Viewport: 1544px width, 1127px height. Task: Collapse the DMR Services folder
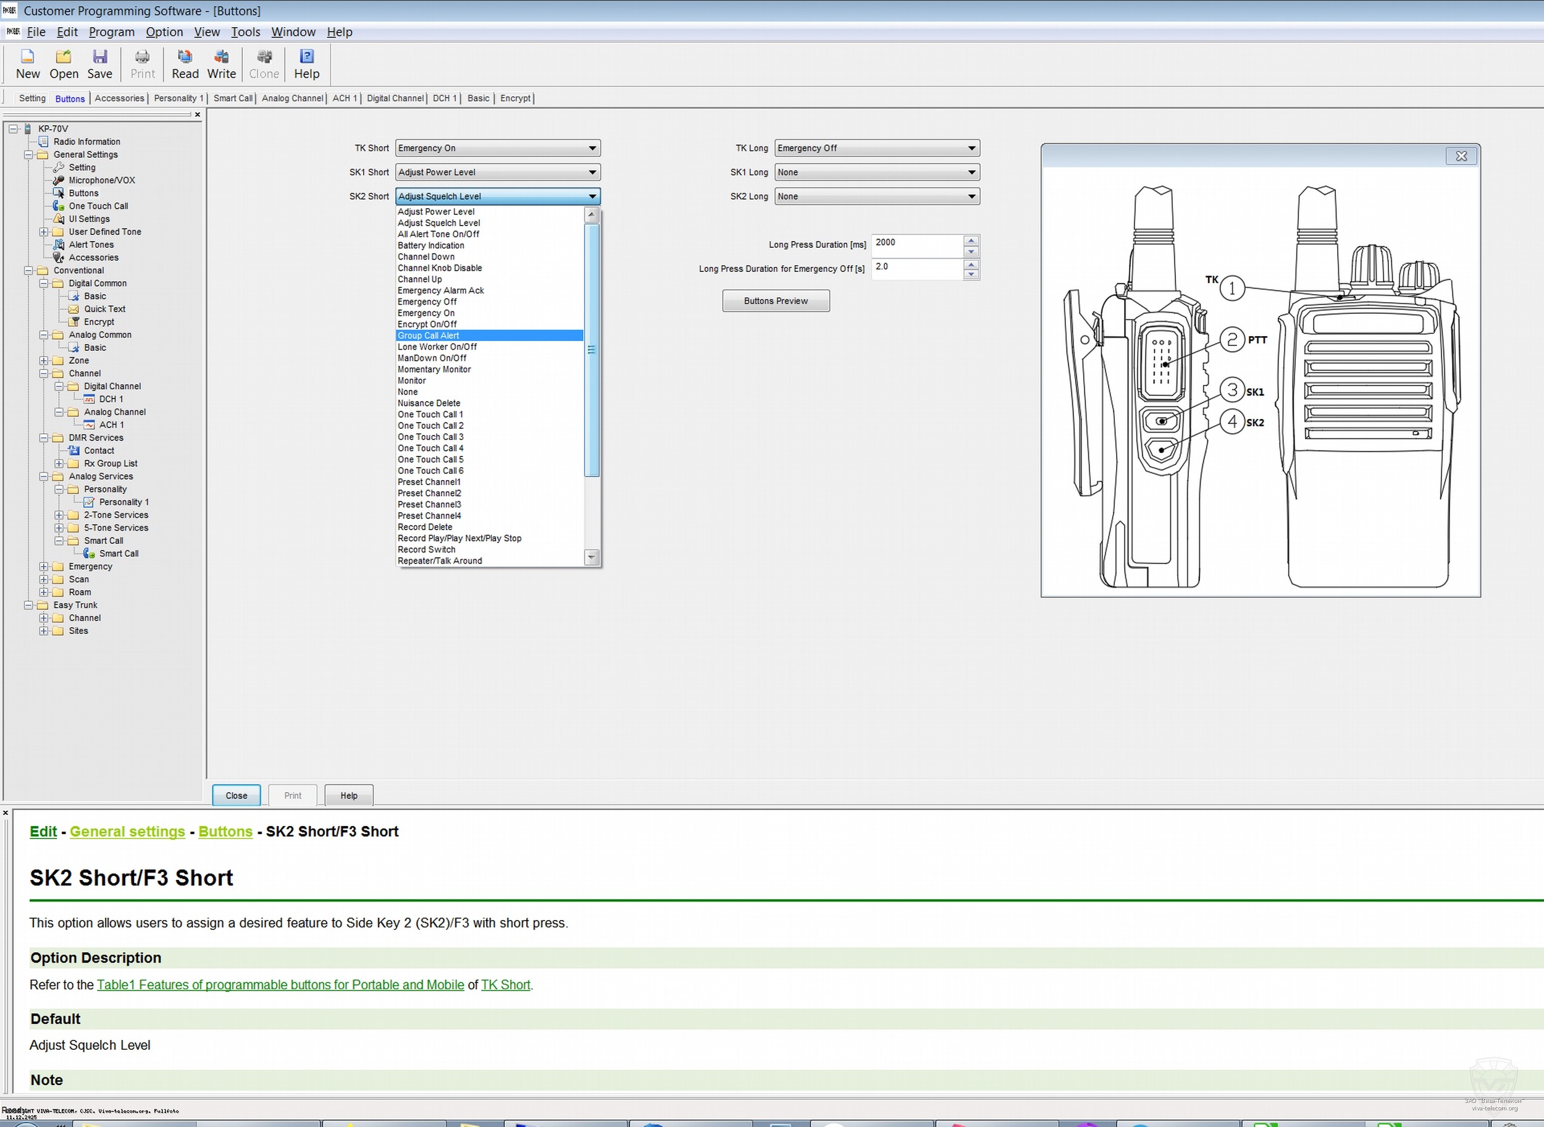[44, 438]
